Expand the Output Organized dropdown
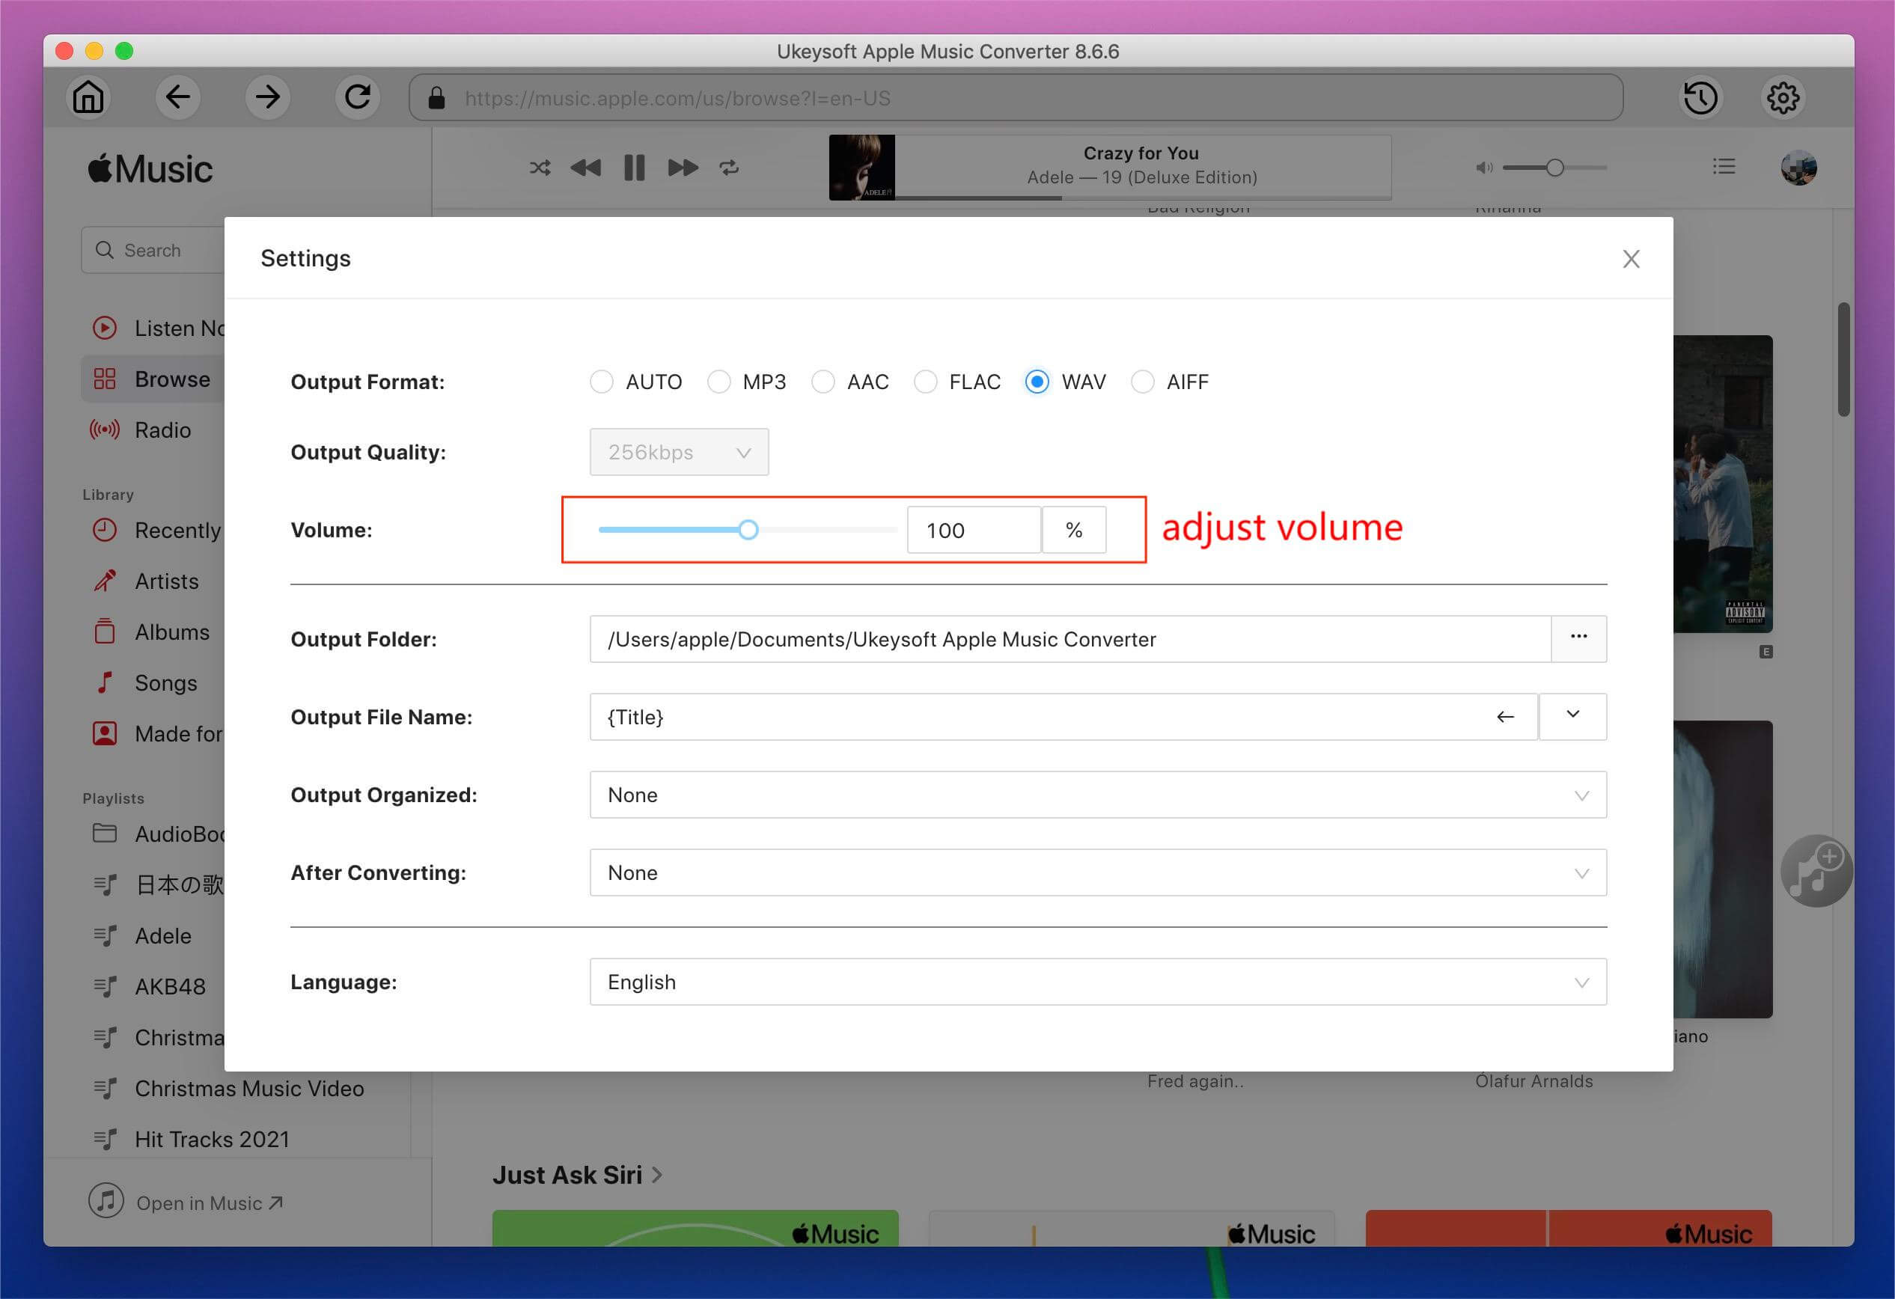Viewport: 1895px width, 1299px height. 1580,793
